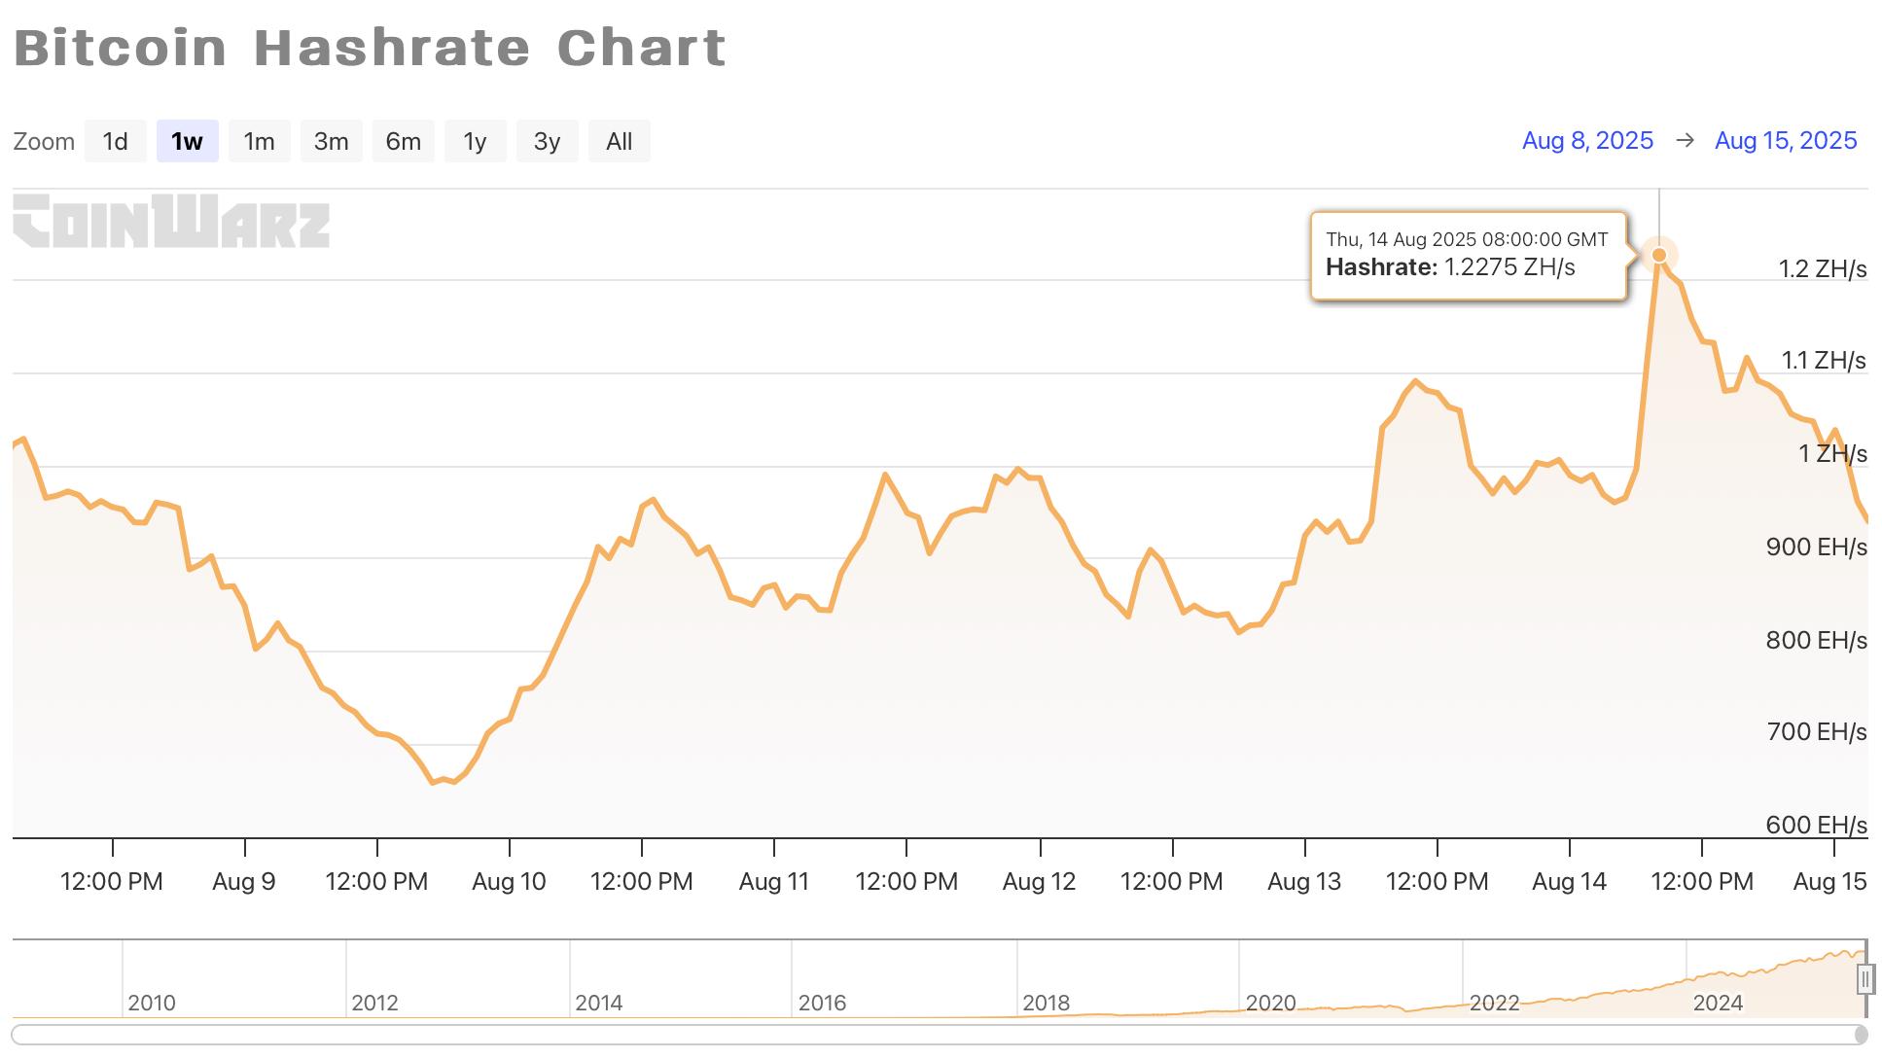Click 2020 in the navigator timeline
The height and width of the screenshot is (1059, 1882).
(x=1270, y=1003)
